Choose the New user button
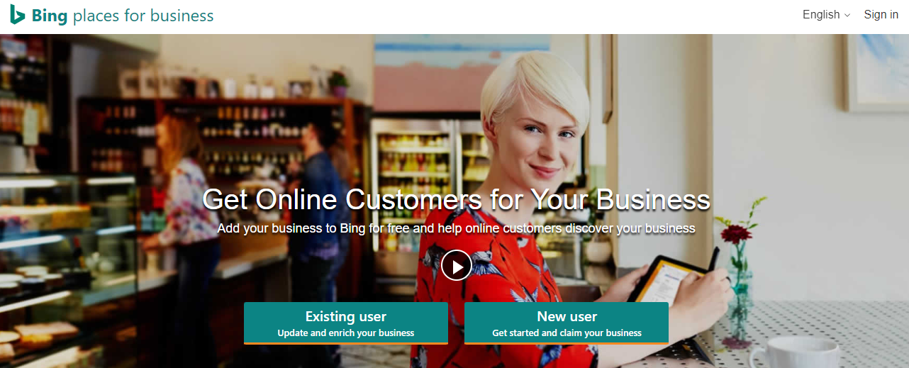The height and width of the screenshot is (368, 909). point(567,323)
